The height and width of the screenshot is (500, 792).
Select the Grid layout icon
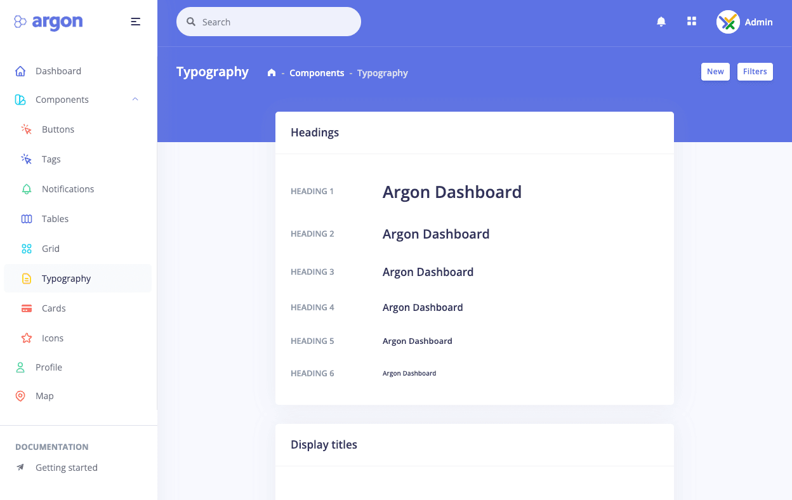(x=27, y=248)
